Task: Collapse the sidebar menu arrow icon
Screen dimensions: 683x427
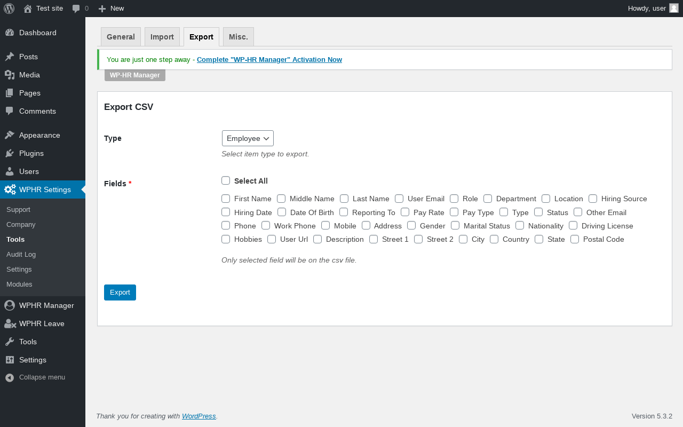Action: pyautogui.click(x=10, y=377)
